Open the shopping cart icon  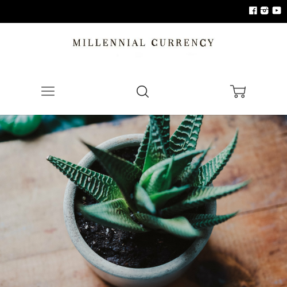pos(238,91)
